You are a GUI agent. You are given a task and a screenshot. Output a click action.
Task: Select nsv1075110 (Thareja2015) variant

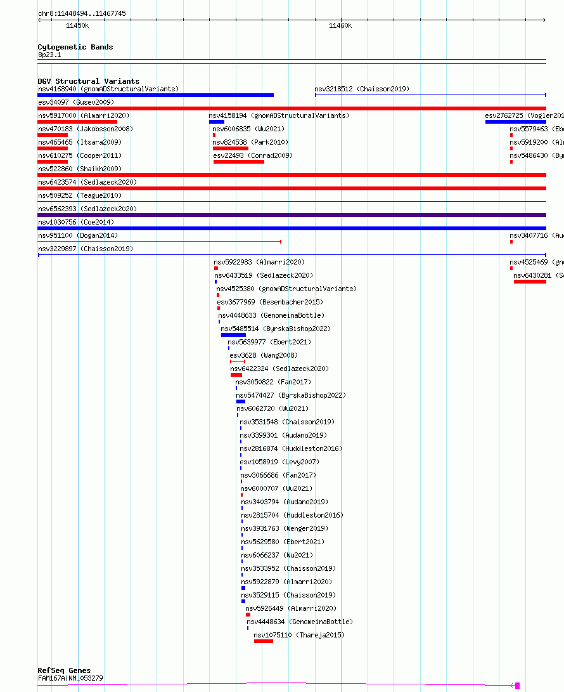(x=299, y=635)
